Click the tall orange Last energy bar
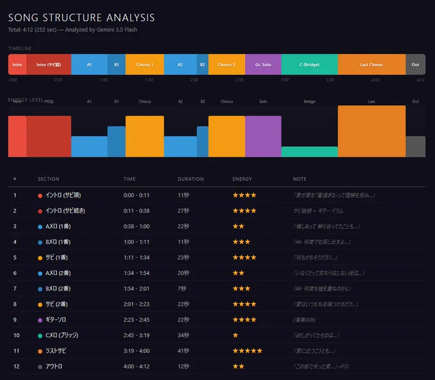The image size is (435, 380). (372, 131)
